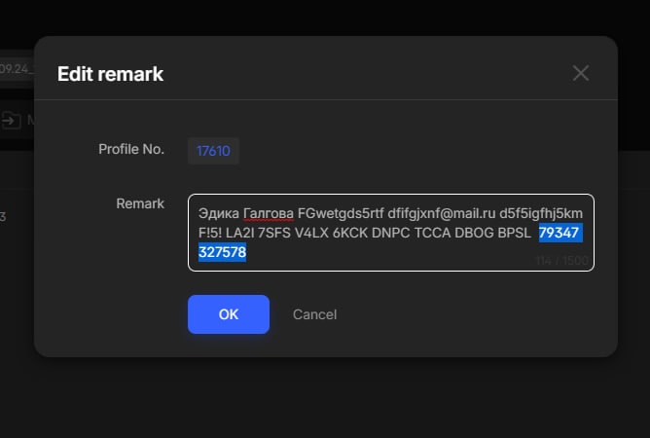Screen dimensions: 650x438
Task: Click the 09.24 field behind dialog
Action: pyautogui.click(x=16, y=68)
